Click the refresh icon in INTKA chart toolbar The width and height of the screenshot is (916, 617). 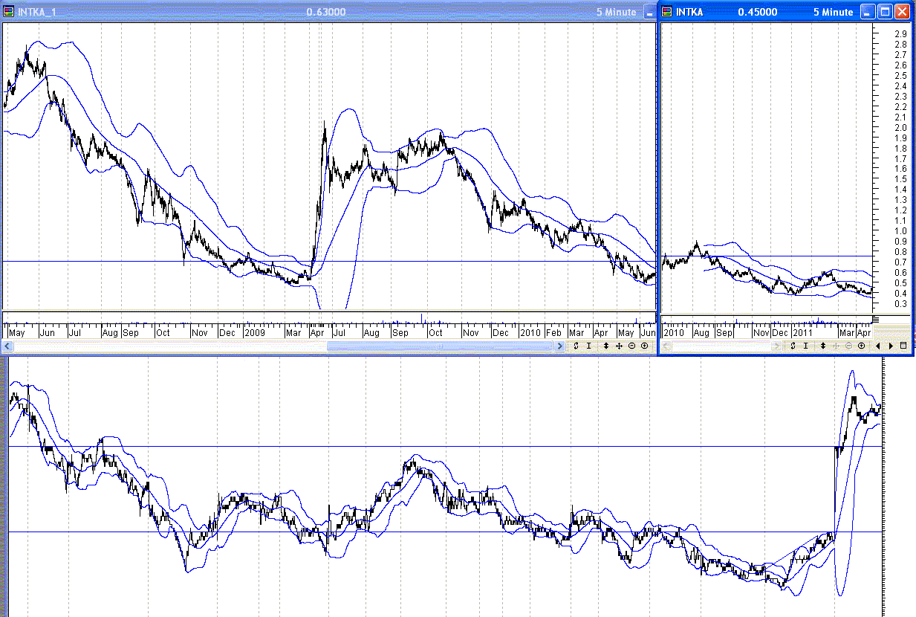click(793, 346)
